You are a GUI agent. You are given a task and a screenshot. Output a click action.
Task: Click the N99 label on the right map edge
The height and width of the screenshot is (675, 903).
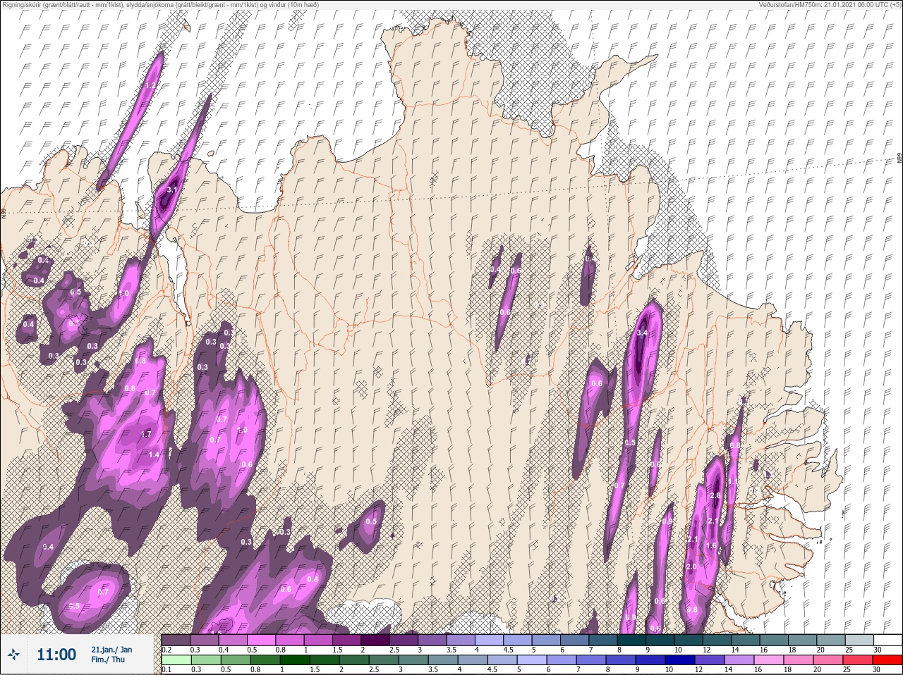[x=899, y=159]
